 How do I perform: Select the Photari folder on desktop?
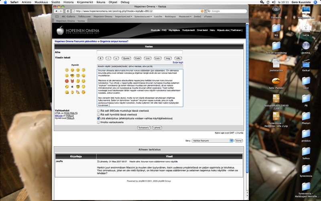pos(306,116)
